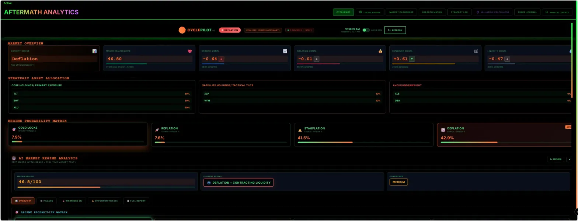This screenshot has width=578, height=221.
Task: Click the orange CyclePilot logo icon
Action: 182,30
